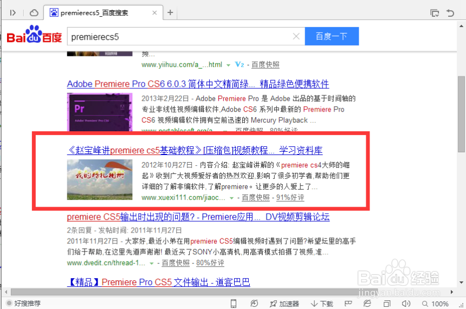Image resolution: width=466 pixels, height=309 pixels.
Task: Click the 我的婚礼相册 thumbnail image
Action: pyautogui.click(x=100, y=179)
